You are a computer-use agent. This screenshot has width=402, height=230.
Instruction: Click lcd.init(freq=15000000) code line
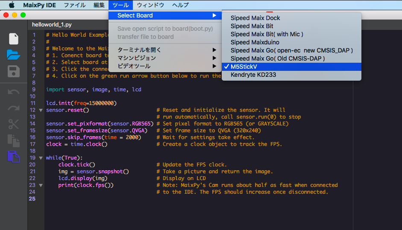tap(81, 103)
